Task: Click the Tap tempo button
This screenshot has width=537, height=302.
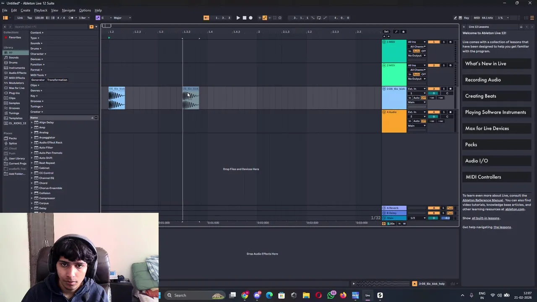Action: (x=29, y=18)
